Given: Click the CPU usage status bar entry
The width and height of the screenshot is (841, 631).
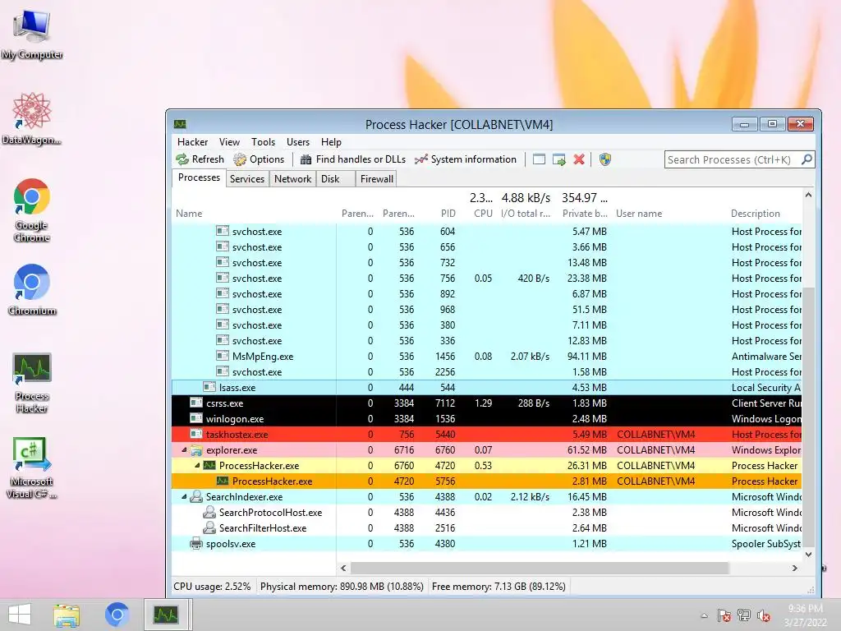Looking at the screenshot, I should (x=213, y=587).
